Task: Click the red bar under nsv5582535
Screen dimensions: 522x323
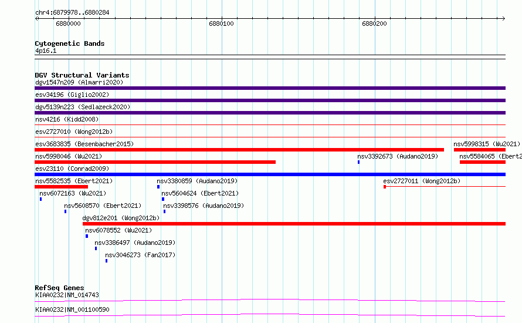Action: click(61, 187)
